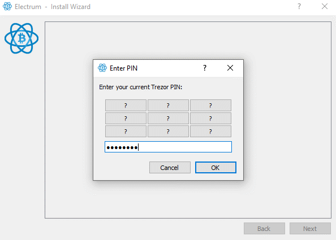Viewport: 336px width, 240px height.
Task: Open help for the Install Wizard window
Action: point(299,6)
